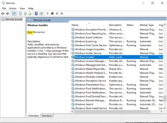Click gear icon of Windows Search

(73, 104)
